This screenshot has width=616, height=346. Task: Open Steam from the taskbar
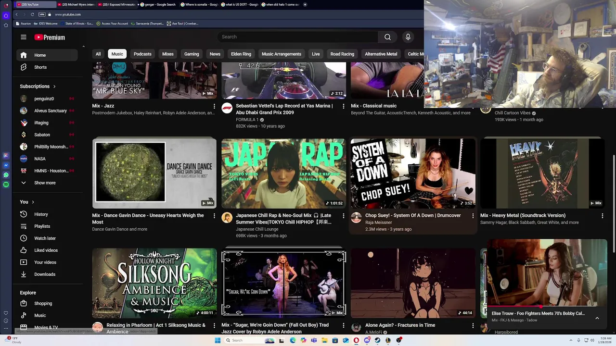[378, 340]
